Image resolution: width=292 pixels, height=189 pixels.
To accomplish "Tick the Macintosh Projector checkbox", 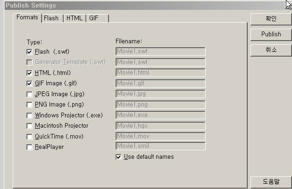I will [x=29, y=126].
